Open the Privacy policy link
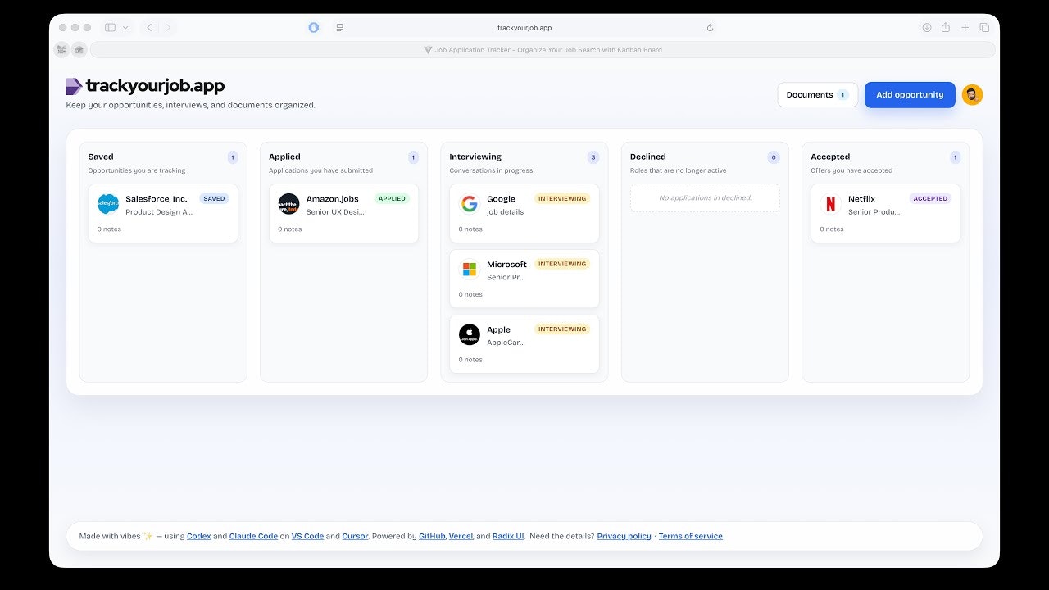 click(624, 536)
